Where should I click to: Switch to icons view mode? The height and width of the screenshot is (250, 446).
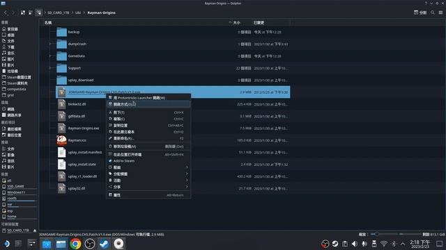pos(23,12)
